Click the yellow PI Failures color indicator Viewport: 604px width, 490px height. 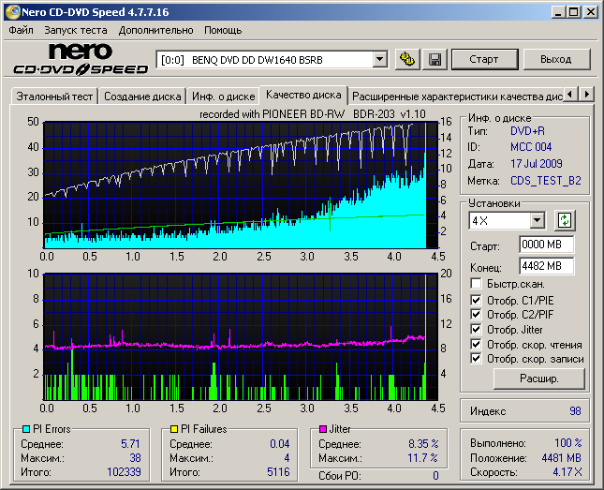(x=173, y=429)
